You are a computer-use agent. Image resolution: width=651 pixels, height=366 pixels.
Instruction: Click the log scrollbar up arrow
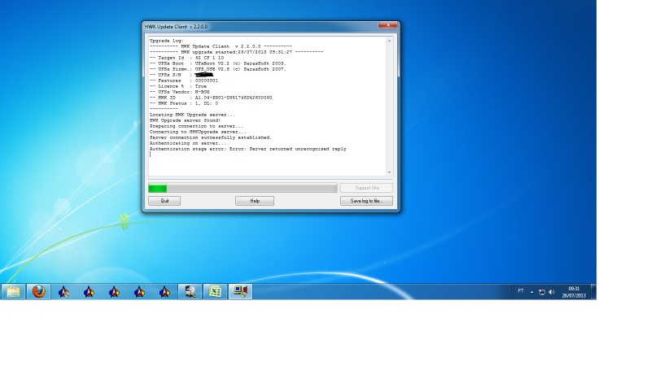coord(389,41)
